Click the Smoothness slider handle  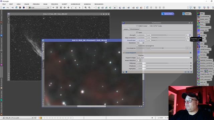point(156,40)
